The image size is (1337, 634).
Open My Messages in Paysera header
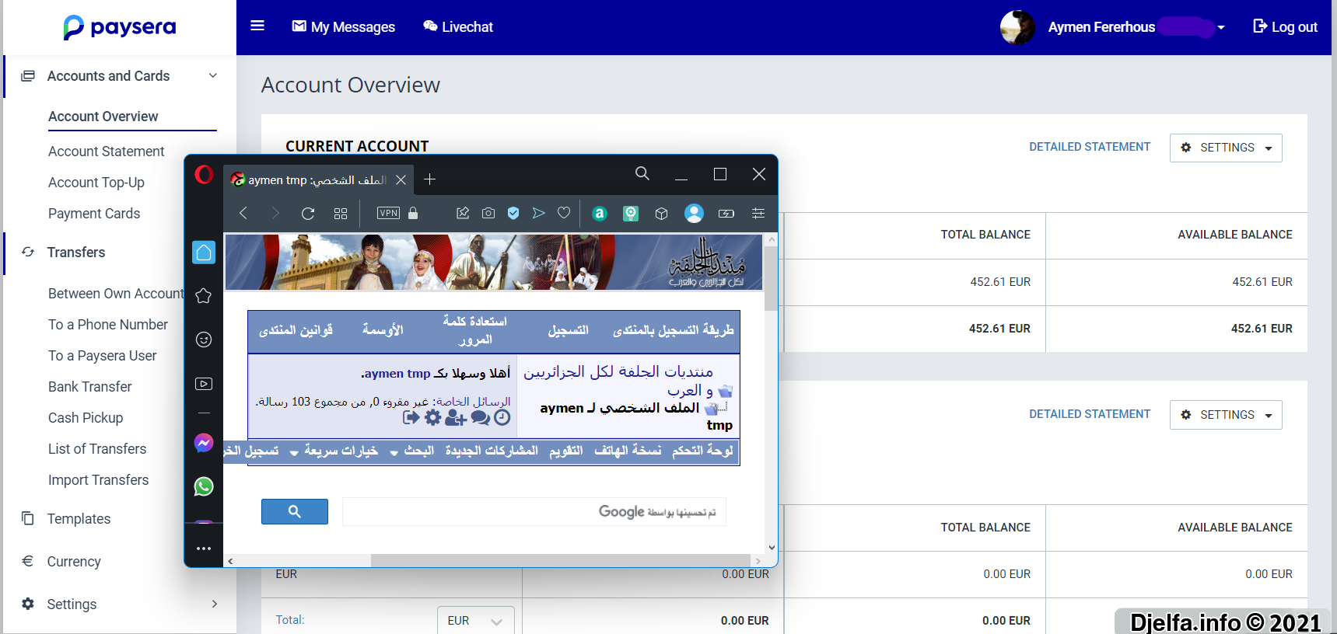point(343,27)
